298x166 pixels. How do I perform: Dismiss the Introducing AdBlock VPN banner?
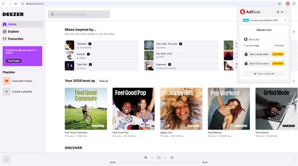click(286, 20)
